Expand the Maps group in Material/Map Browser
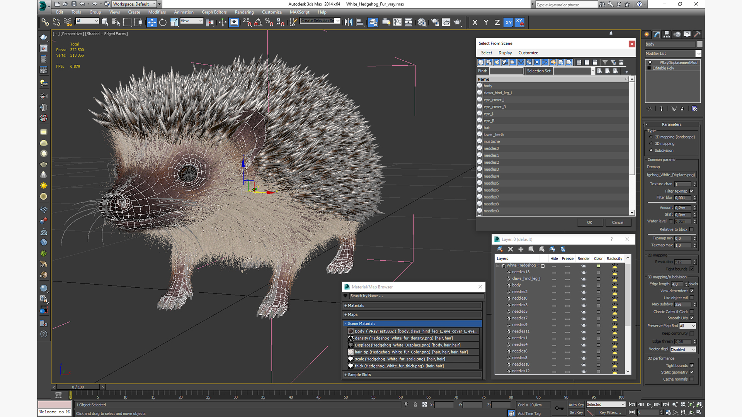742x417 pixels. [x=412, y=315]
